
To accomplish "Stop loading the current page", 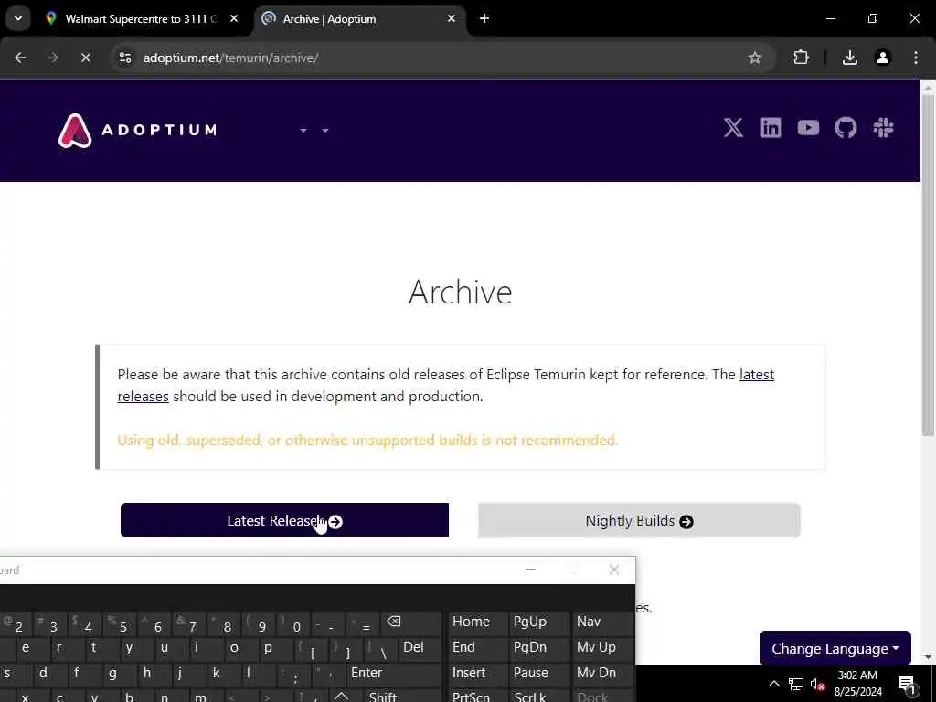I will 85,58.
